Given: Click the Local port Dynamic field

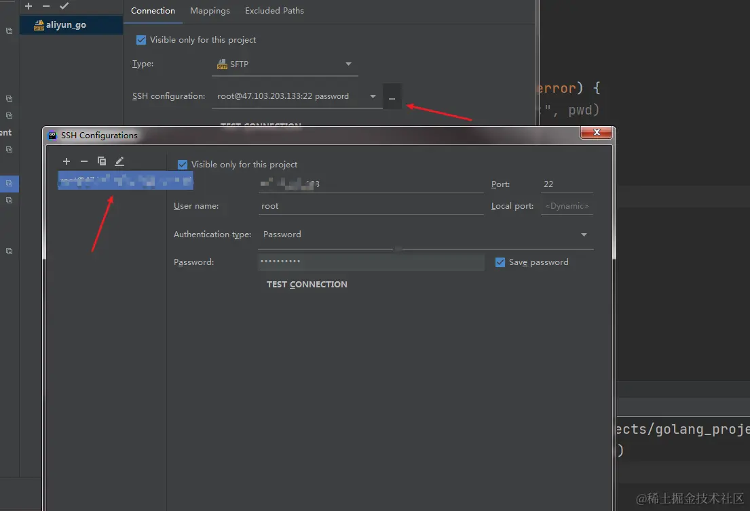Looking at the screenshot, I should (567, 206).
